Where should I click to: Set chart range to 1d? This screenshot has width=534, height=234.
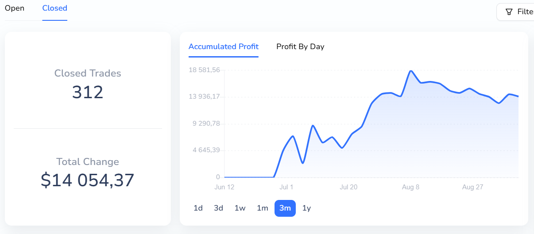click(x=198, y=208)
